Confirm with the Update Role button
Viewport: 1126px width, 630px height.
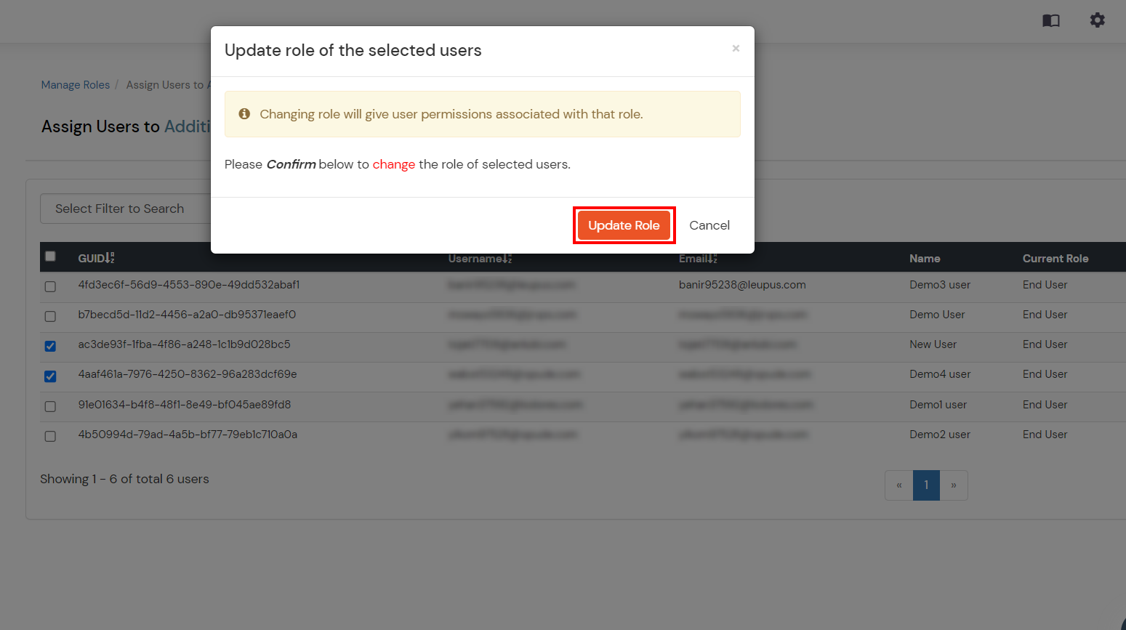click(624, 225)
